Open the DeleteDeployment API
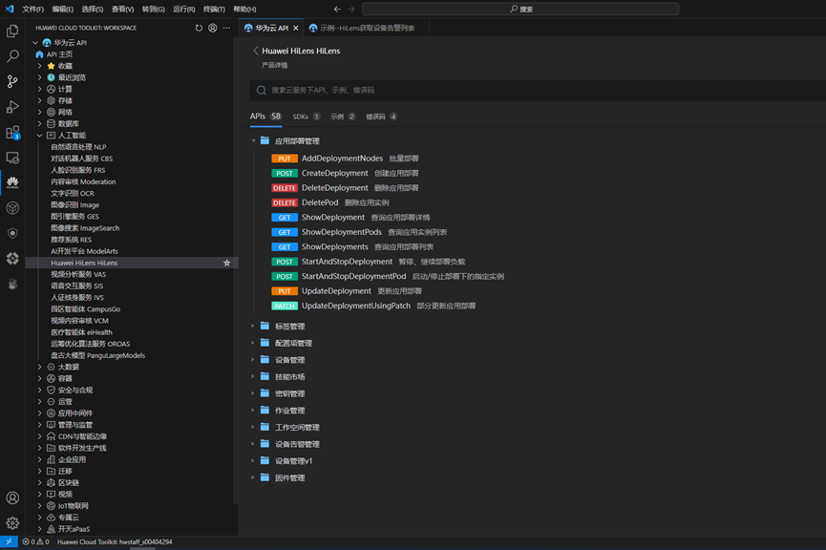 (334, 187)
